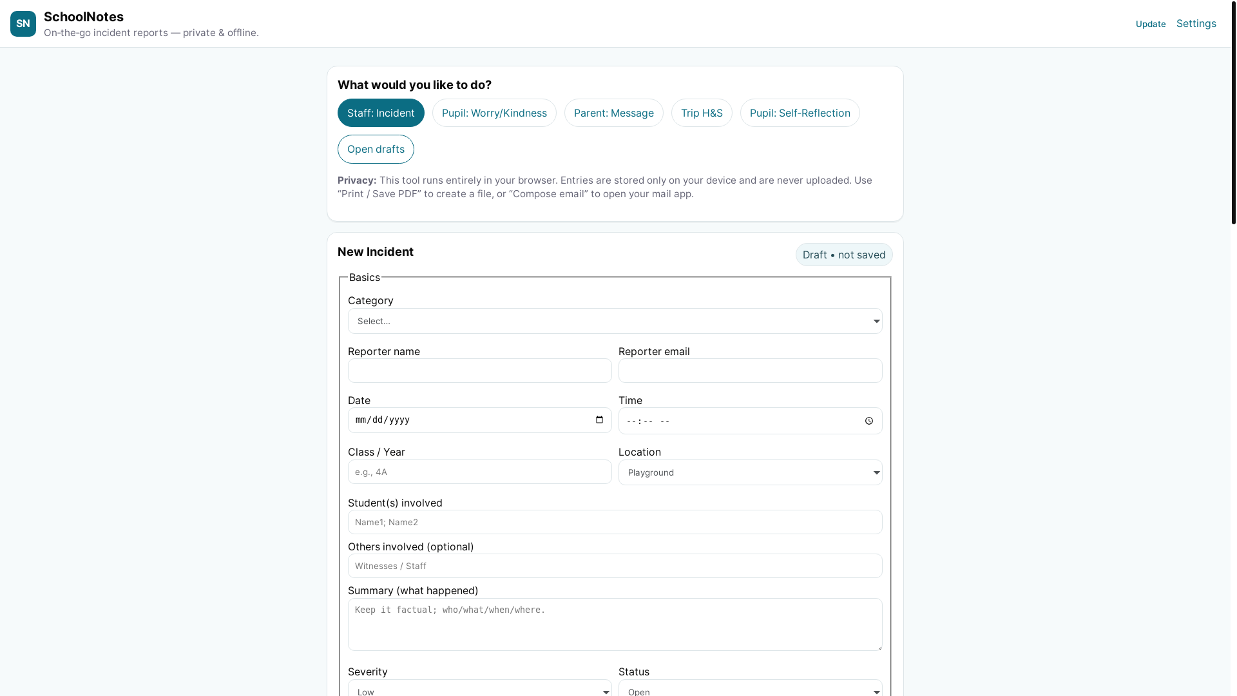Switch to Pupil: Self-Reflection tab
1237x696 pixels.
click(x=800, y=113)
